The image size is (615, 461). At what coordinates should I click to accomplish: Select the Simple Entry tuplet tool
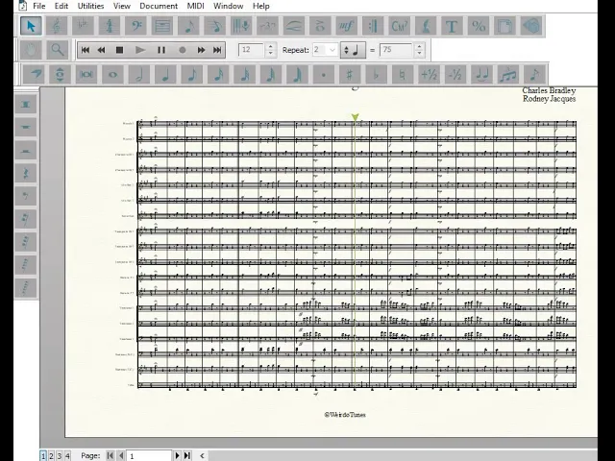click(507, 74)
